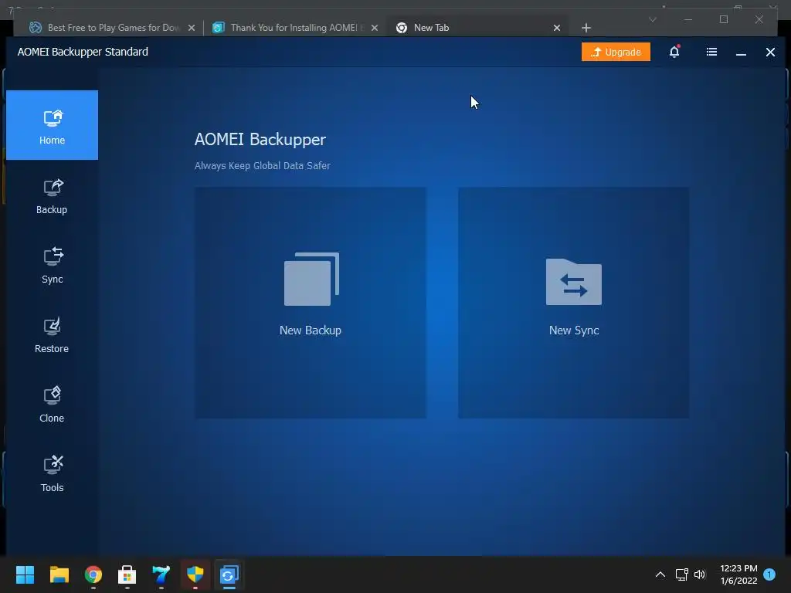
Task: Open the Tools section in sidebar
Action: 52,474
